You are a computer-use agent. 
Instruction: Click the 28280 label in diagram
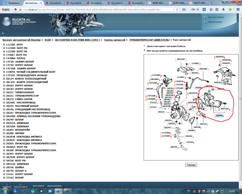click(x=219, y=115)
